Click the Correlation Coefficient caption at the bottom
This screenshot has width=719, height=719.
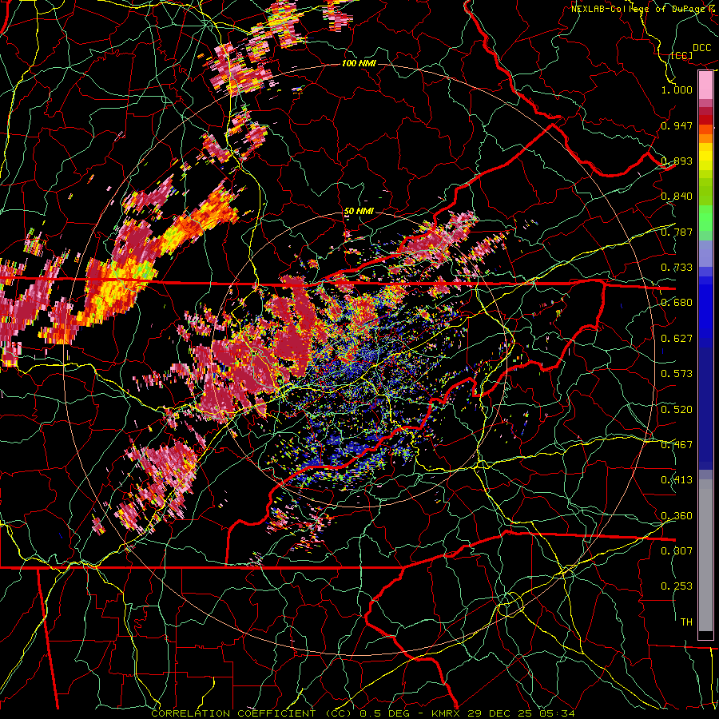coord(363,713)
